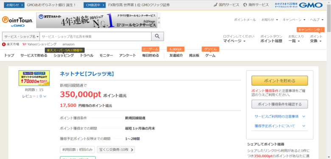Open the サービス・ショップ名 category dropdown
331x159 pixels.
(x=21, y=36)
